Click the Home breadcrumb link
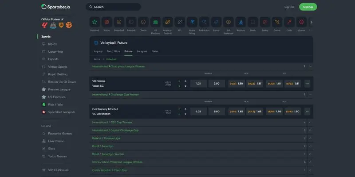The height and width of the screenshot is (177, 355). [97, 59]
